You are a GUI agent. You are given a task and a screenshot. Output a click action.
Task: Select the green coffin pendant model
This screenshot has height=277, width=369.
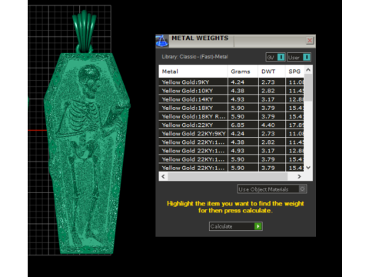pos(87,154)
